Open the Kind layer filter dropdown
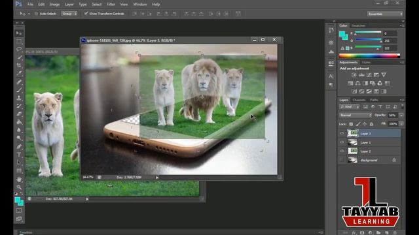This screenshot has height=235, width=419. tap(350, 107)
